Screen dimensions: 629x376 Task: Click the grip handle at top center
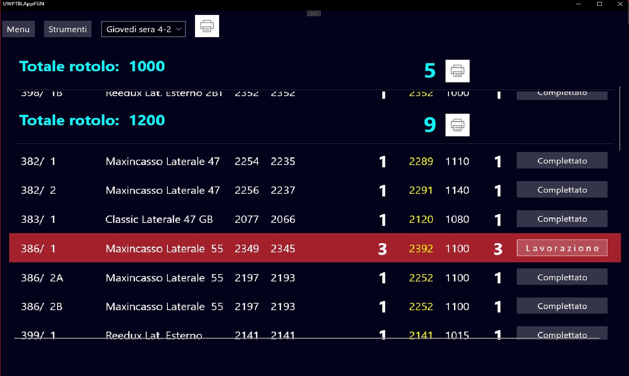point(314,13)
